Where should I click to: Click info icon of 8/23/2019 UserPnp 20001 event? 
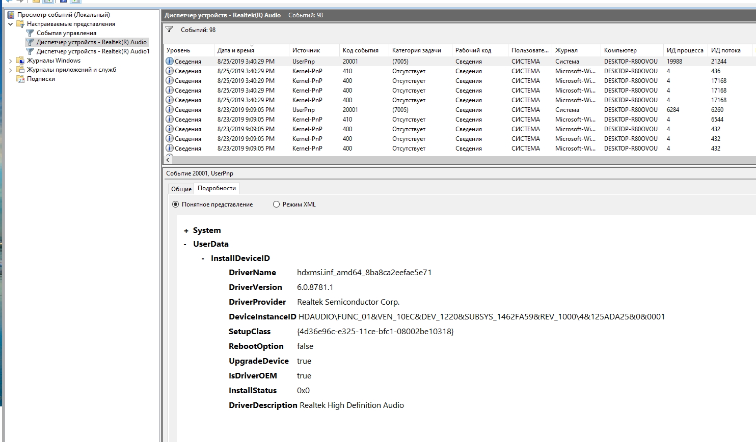pyautogui.click(x=170, y=109)
